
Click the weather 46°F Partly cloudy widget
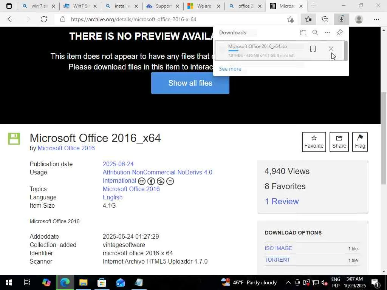[249, 282]
